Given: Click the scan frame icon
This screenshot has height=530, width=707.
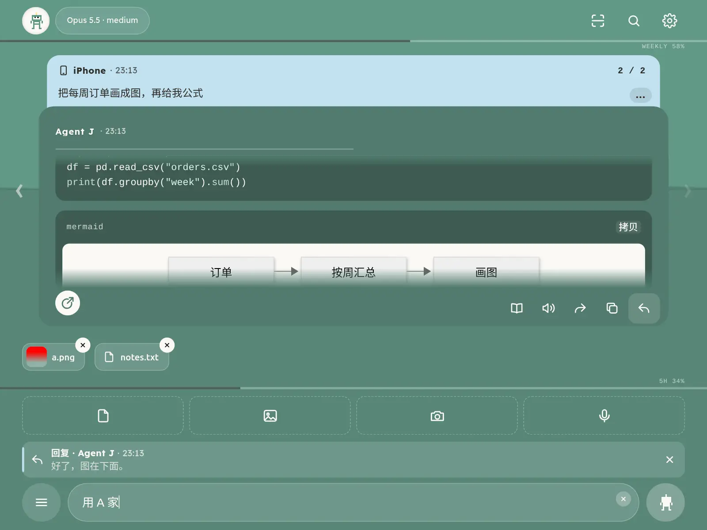Looking at the screenshot, I should pyautogui.click(x=598, y=21).
